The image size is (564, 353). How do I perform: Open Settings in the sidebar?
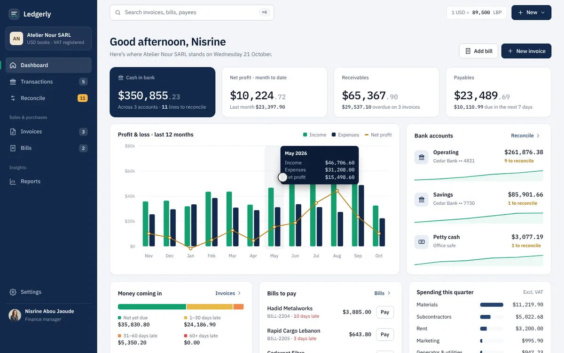tap(48, 292)
